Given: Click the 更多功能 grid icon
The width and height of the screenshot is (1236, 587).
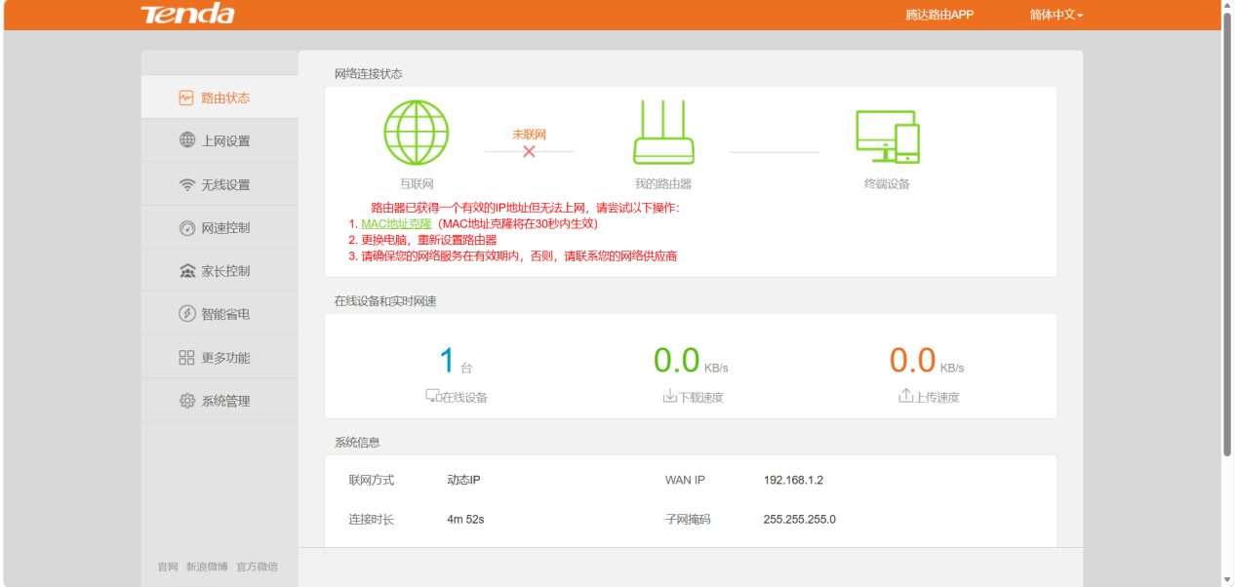Looking at the screenshot, I should point(187,358).
